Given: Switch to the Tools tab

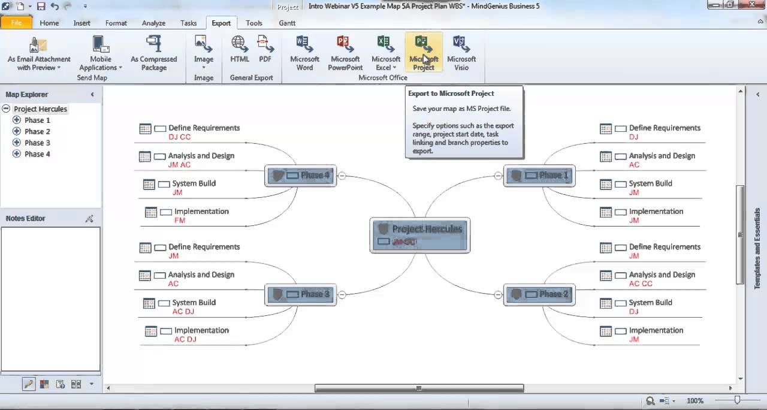Looking at the screenshot, I should coord(254,23).
